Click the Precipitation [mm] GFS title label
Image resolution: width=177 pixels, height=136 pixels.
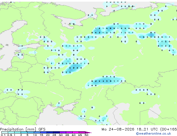pos(23,129)
